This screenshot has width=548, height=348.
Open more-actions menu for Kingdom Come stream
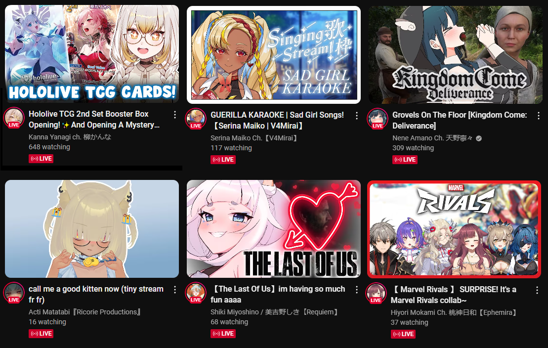click(539, 116)
